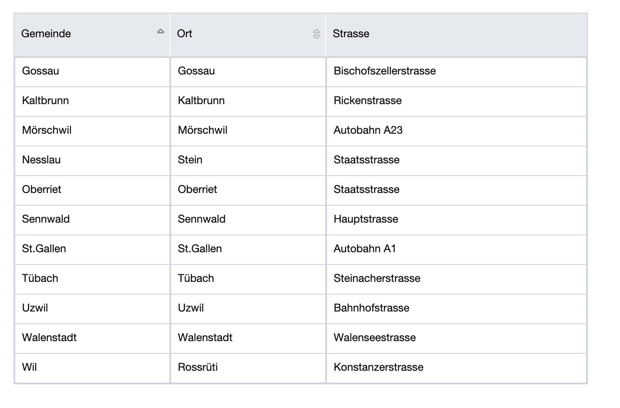
Task: Click the Ort column sort icon
Action: click(316, 34)
